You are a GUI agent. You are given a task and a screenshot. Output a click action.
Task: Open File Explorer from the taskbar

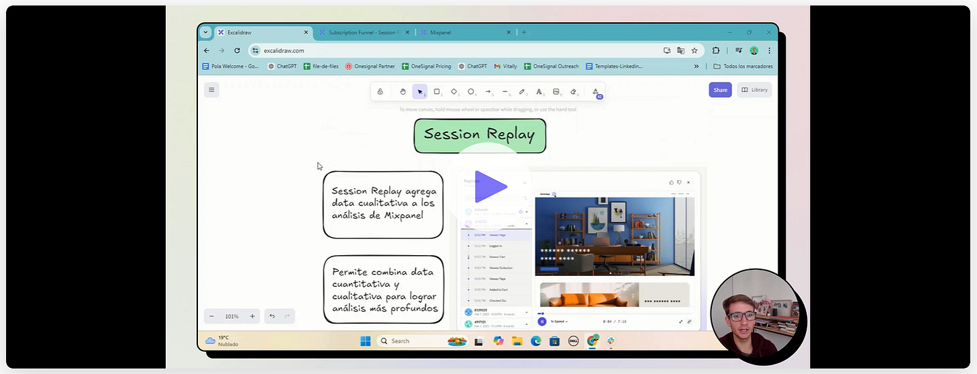pos(517,341)
